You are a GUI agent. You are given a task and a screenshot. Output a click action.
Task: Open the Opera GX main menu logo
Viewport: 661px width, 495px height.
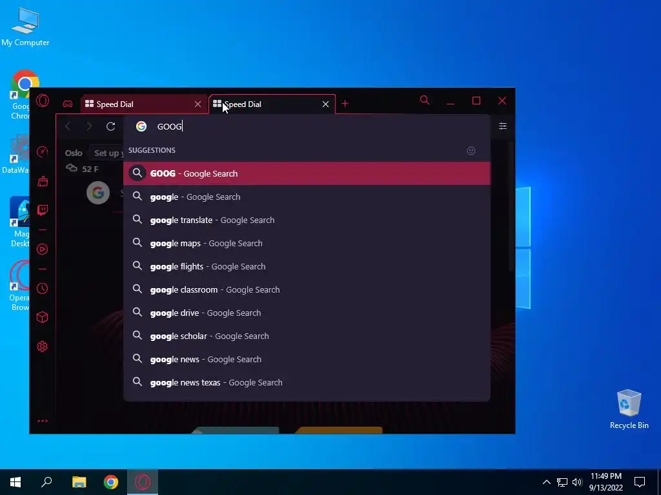coord(43,101)
